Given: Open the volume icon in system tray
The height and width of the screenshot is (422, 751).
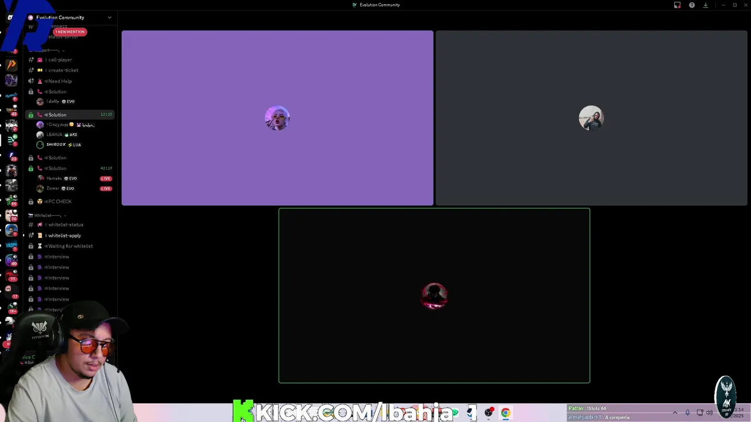Looking at the screenshot, I should coord(709,413).
